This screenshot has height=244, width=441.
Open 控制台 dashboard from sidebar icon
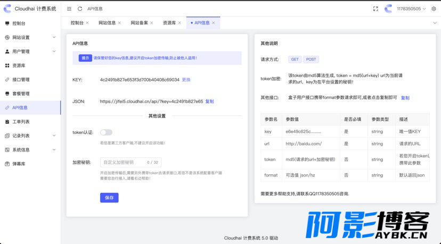[7, 23]
